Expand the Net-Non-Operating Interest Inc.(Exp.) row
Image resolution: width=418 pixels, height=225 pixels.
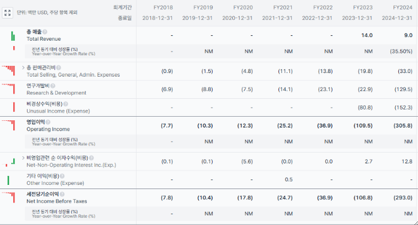click(x=23, y=158)
